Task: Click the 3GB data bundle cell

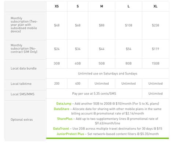Action: point(57,63)
